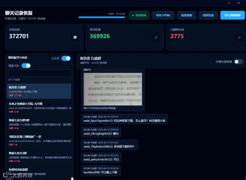The height and width of the screenshot is (180, 246).
Task: Toggle the 公众号 switch off
Action: tap(66, 58)
